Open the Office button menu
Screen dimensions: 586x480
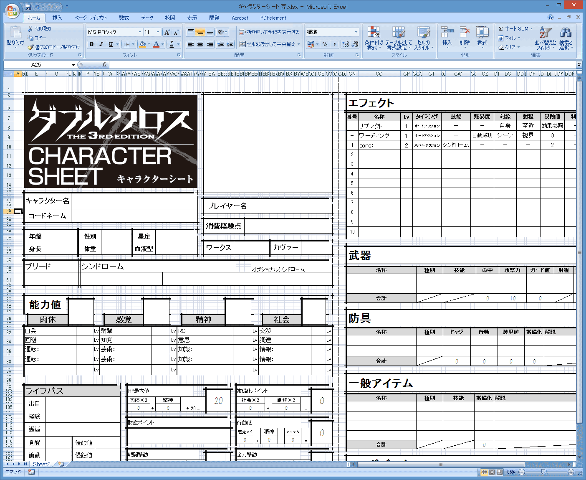click(12, 11)
